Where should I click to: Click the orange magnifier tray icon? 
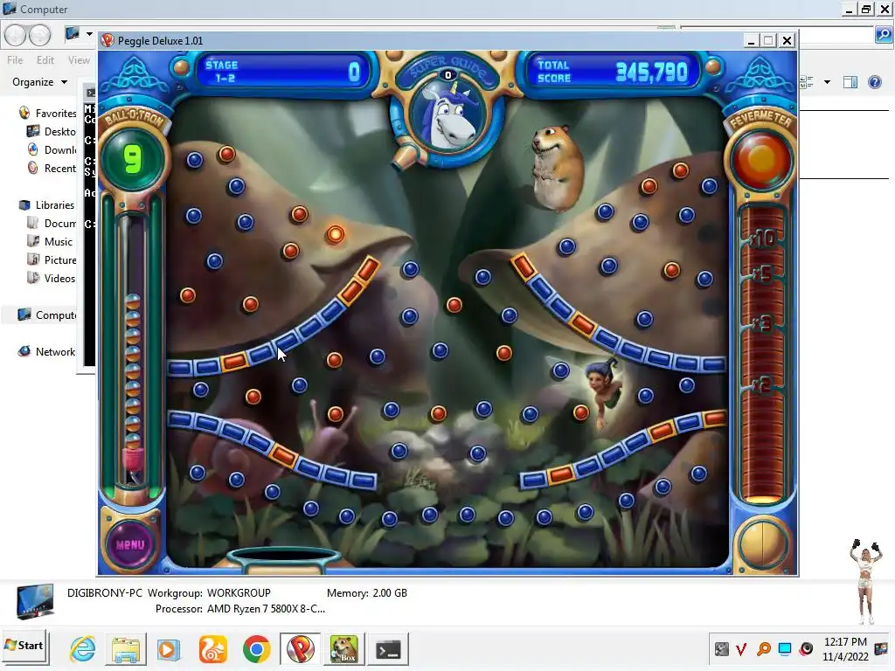(763, 649)
